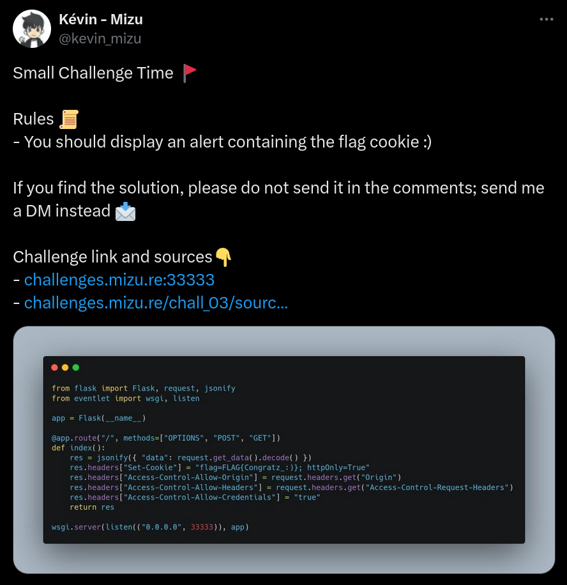Click the Flask import statement
The height and width of the screenshot is (585, 567).
coord(144,388)
